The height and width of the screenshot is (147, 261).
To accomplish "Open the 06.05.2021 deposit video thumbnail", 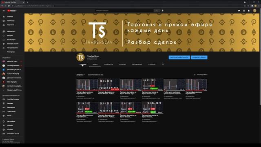I will (152, 85).
